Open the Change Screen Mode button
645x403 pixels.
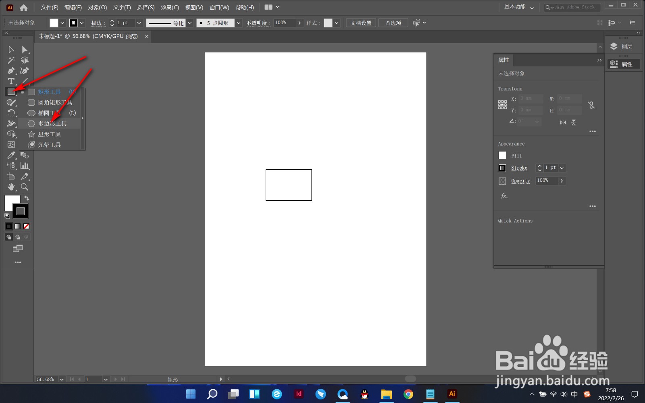click(18, 249)
